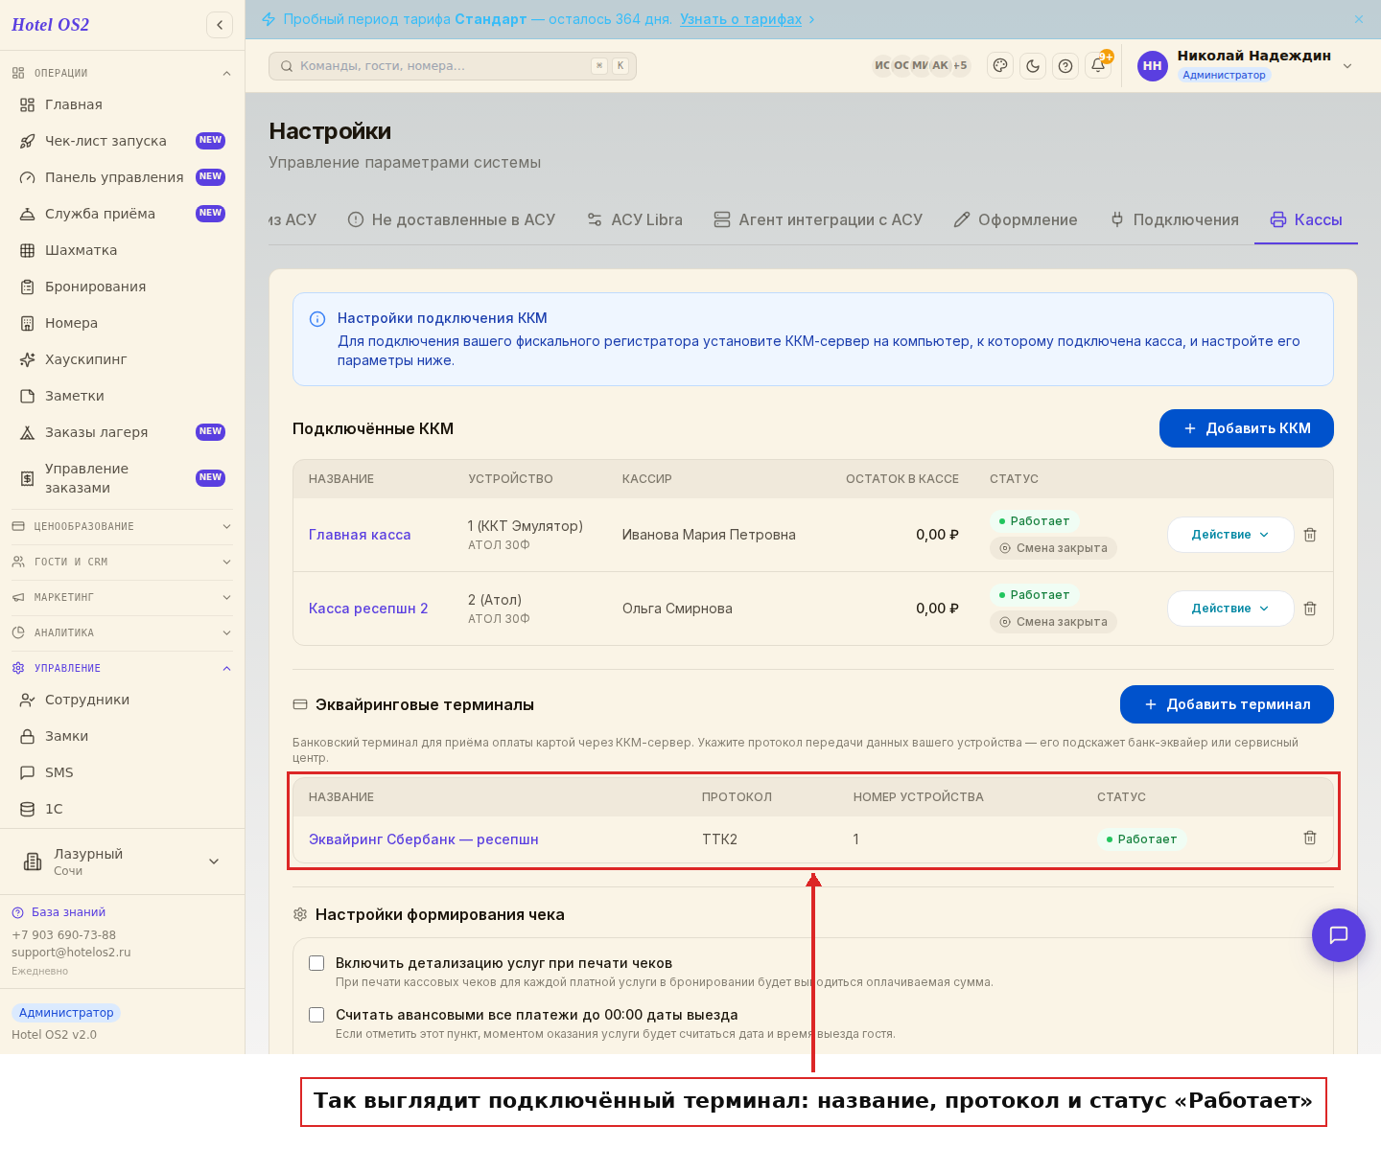Check Считать авансовыми все платежи
The image size is (1381, 1149).
point(316,1015)
